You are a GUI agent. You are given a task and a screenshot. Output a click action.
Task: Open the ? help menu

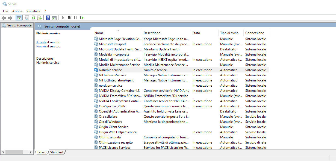45,11
